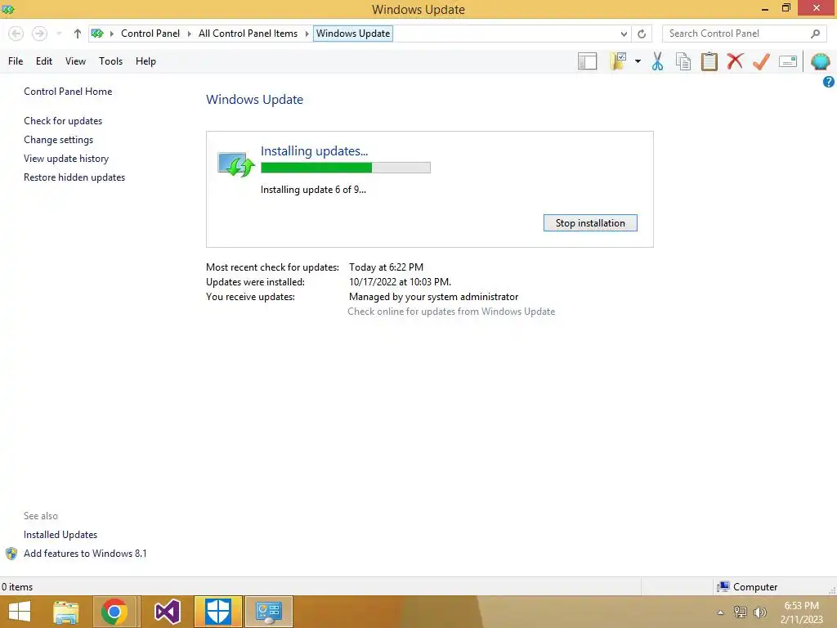The image size is (837, 628).
Task: Expand chevron after Control Panel breadcrumb
Action: (189, 34)
